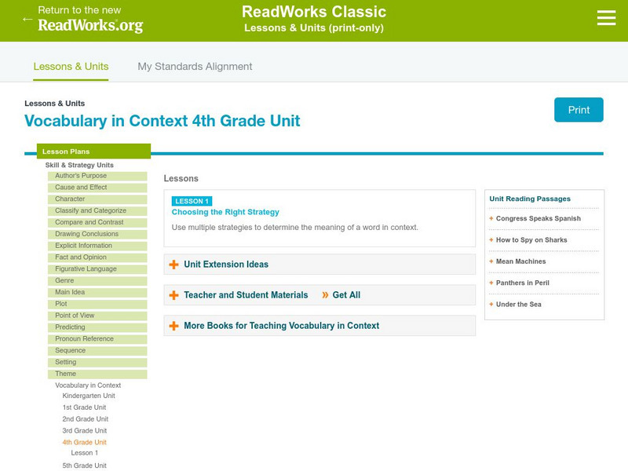Open Point of View unit

(97, 316)
